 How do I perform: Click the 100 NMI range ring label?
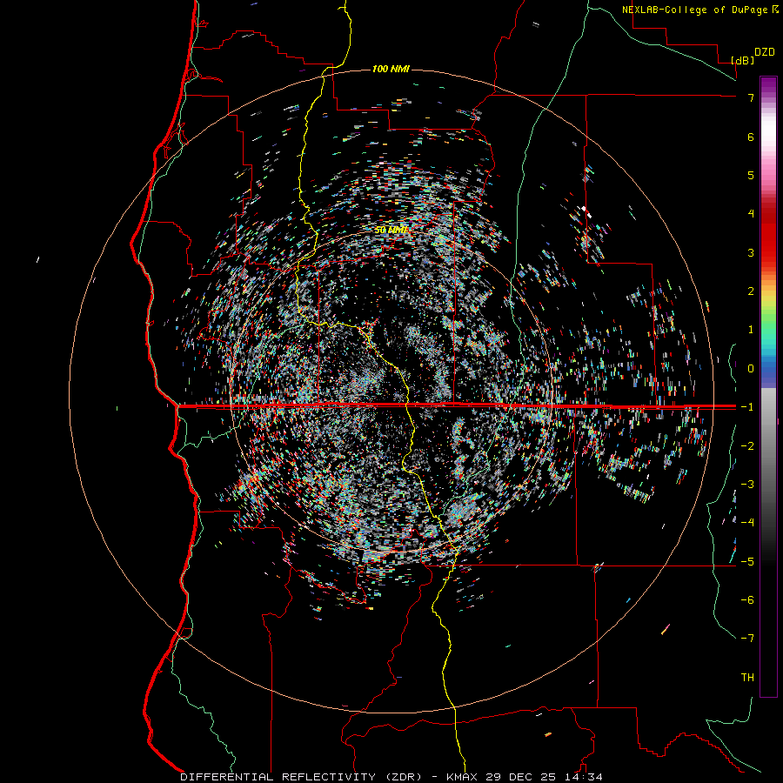391,69
